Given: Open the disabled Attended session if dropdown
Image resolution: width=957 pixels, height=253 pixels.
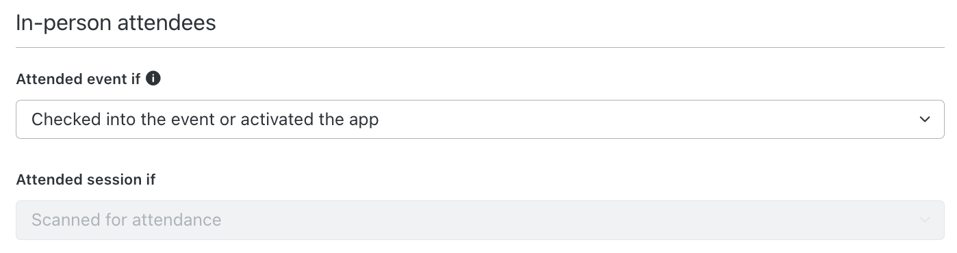Looking at the screenshot, I should point(480,220).
